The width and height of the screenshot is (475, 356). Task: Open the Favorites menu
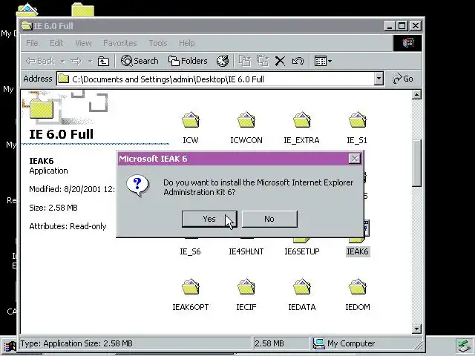point(120,43)
